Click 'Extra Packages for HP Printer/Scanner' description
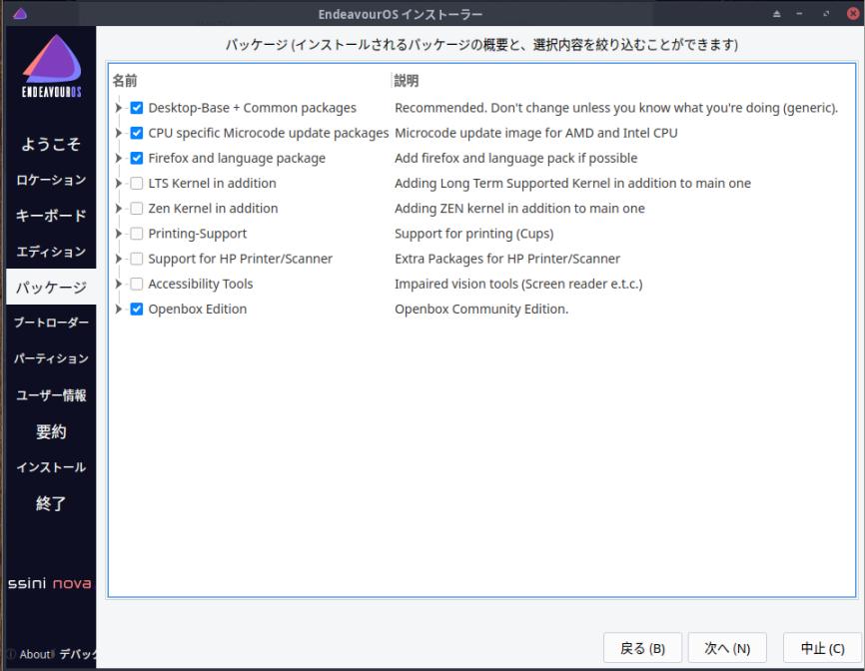The height and width of the screenshot is (671, 865). pos(507,259)
